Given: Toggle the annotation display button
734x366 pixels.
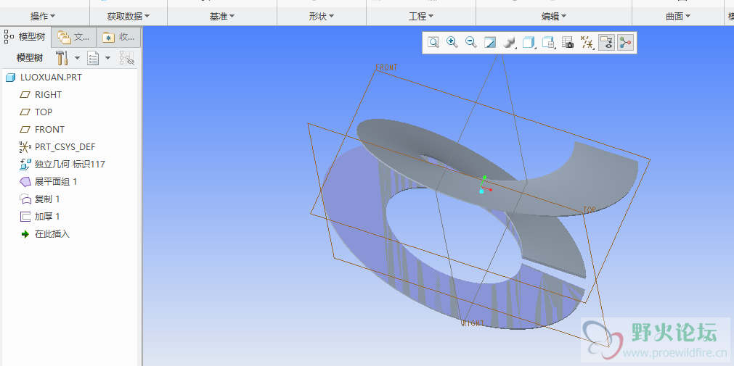Looking at the screenshot, I should pos(606,43).
